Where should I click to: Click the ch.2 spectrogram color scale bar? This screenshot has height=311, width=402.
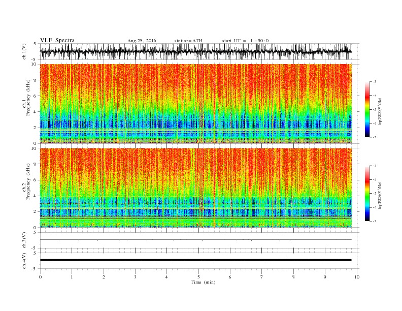pyautogui.click(x=367, y=193)
